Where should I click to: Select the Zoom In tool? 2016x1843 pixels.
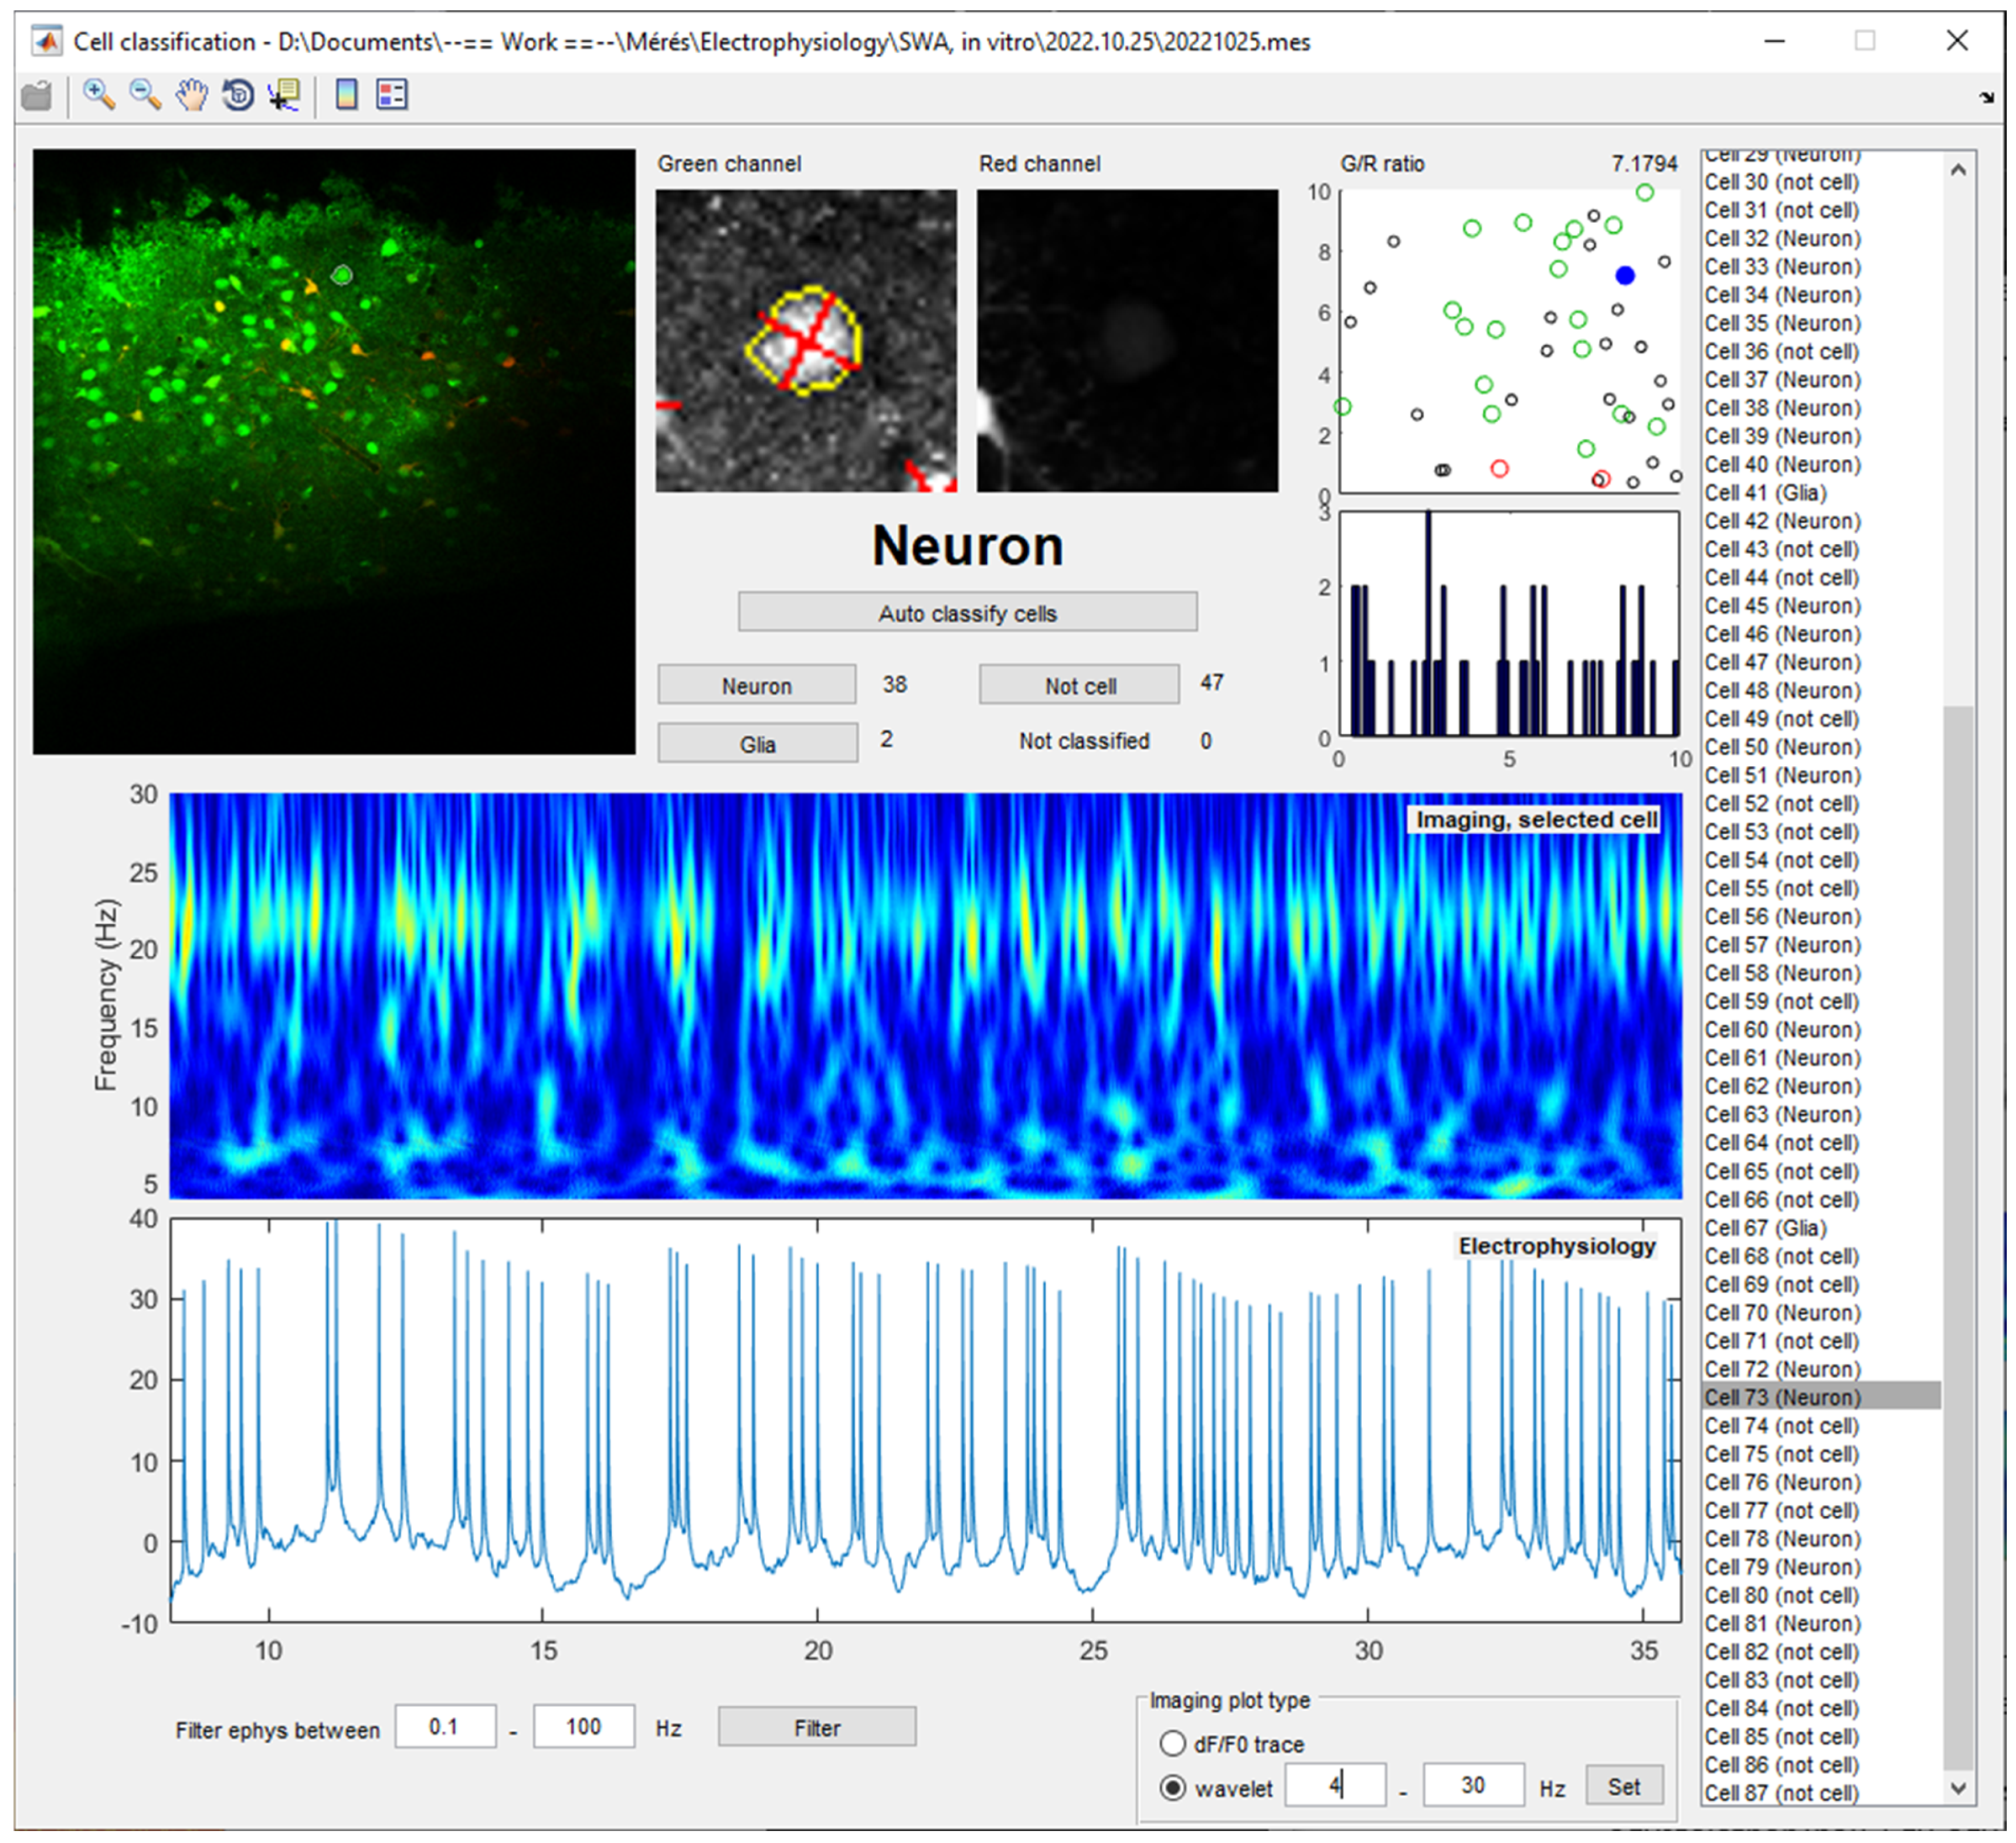pyautogui.click(x=99, y=95)
